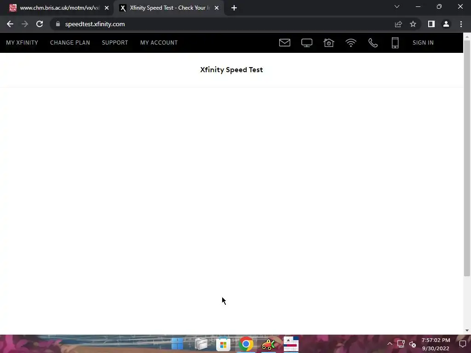Click the scrollbar up arrow
This screenshot has height=353, width=471.
[x=467, y=36]
